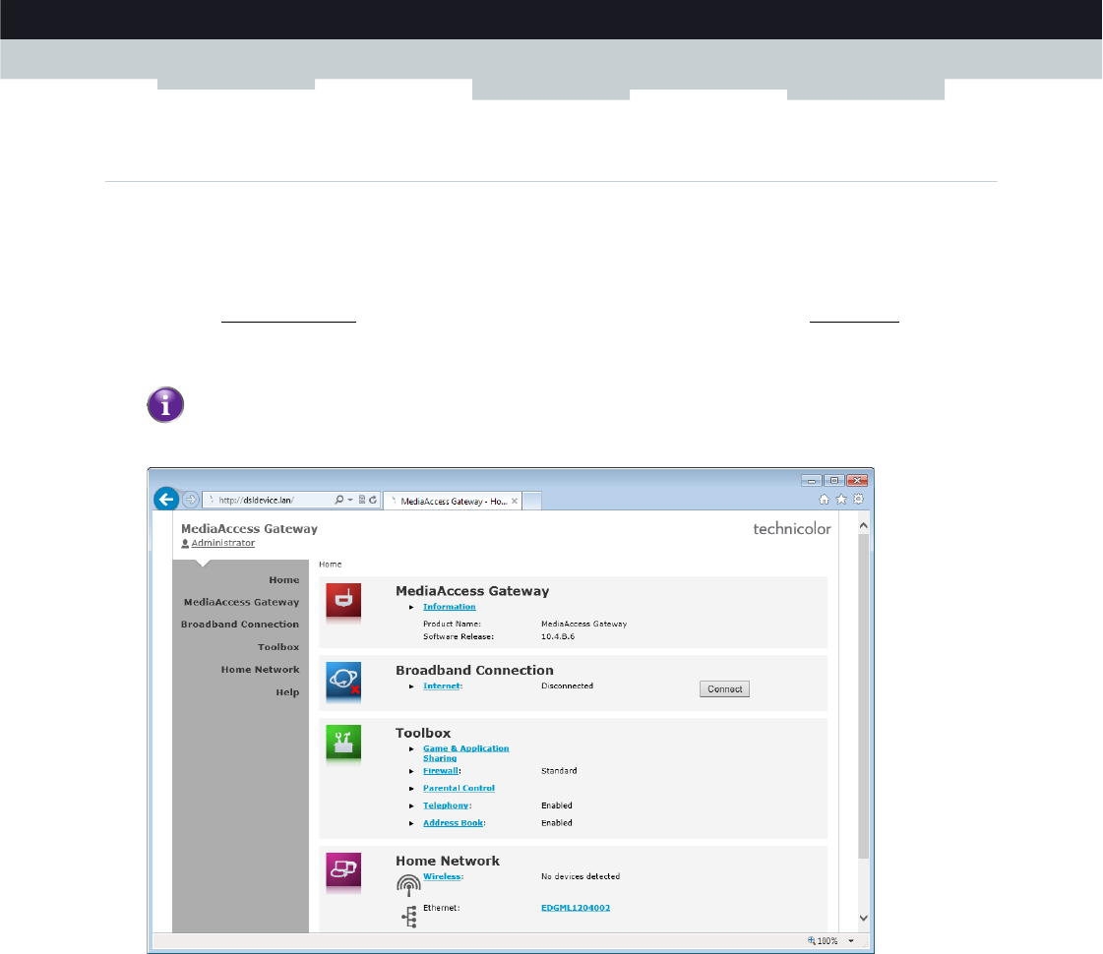Click the search magnifier in address bar
1103x954 pixels.
339,500
